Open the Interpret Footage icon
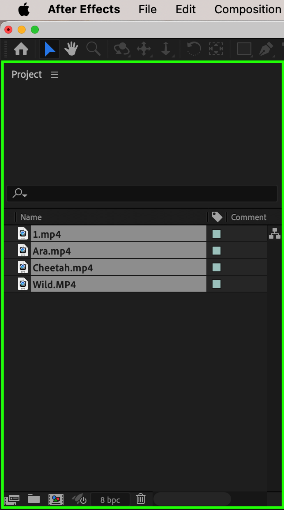This screenshot has height=510, width=284. pos(12,499)
